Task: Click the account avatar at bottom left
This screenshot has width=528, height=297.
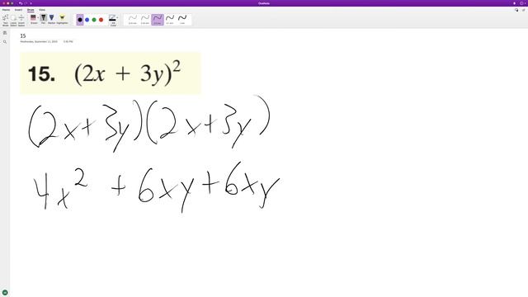Action: pos(5,293)
